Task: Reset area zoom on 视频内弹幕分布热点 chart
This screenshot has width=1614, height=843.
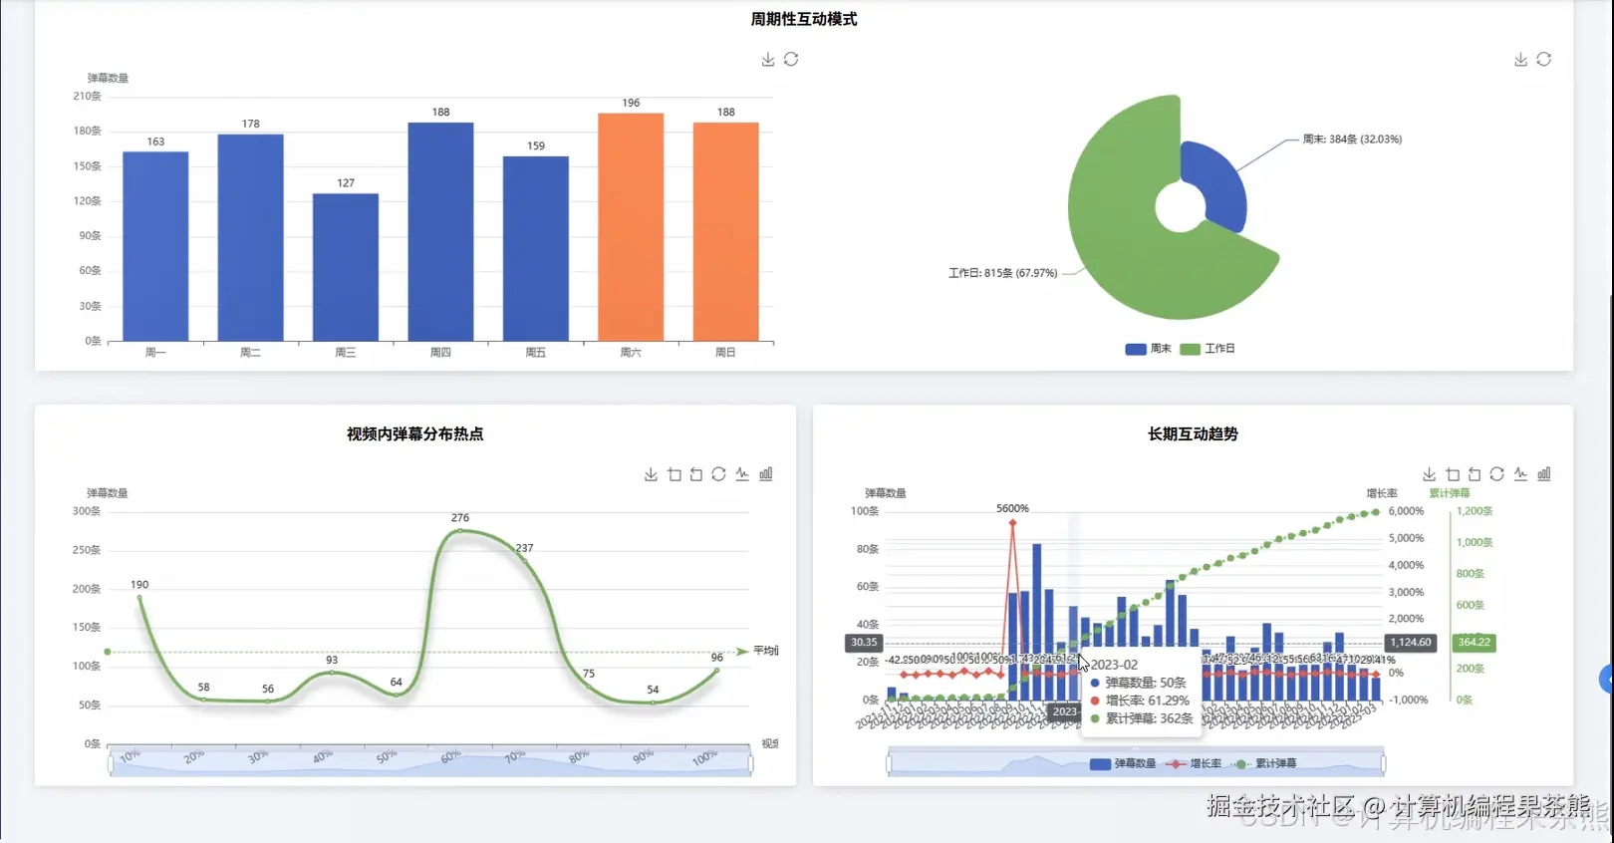Action: tap(696, 474)
